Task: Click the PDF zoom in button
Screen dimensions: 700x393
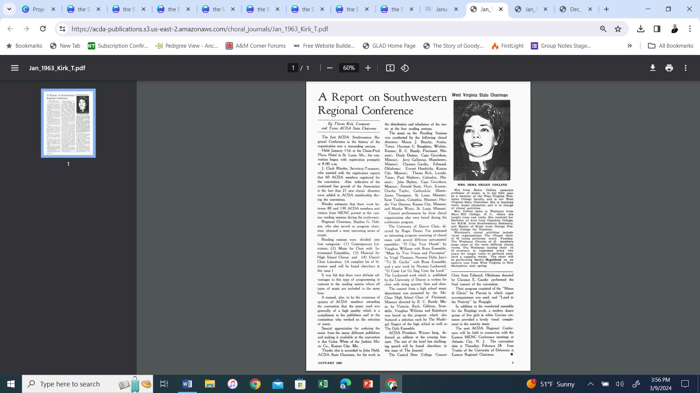Action: tap(368, 68)
